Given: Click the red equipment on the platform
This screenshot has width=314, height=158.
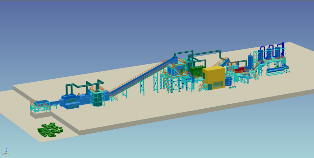Looking at the screenshot, I should click(x=240, y=69).
